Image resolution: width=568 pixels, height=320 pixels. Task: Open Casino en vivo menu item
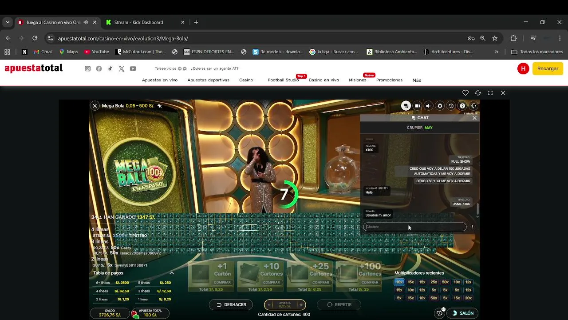click(x=323, y=80)
